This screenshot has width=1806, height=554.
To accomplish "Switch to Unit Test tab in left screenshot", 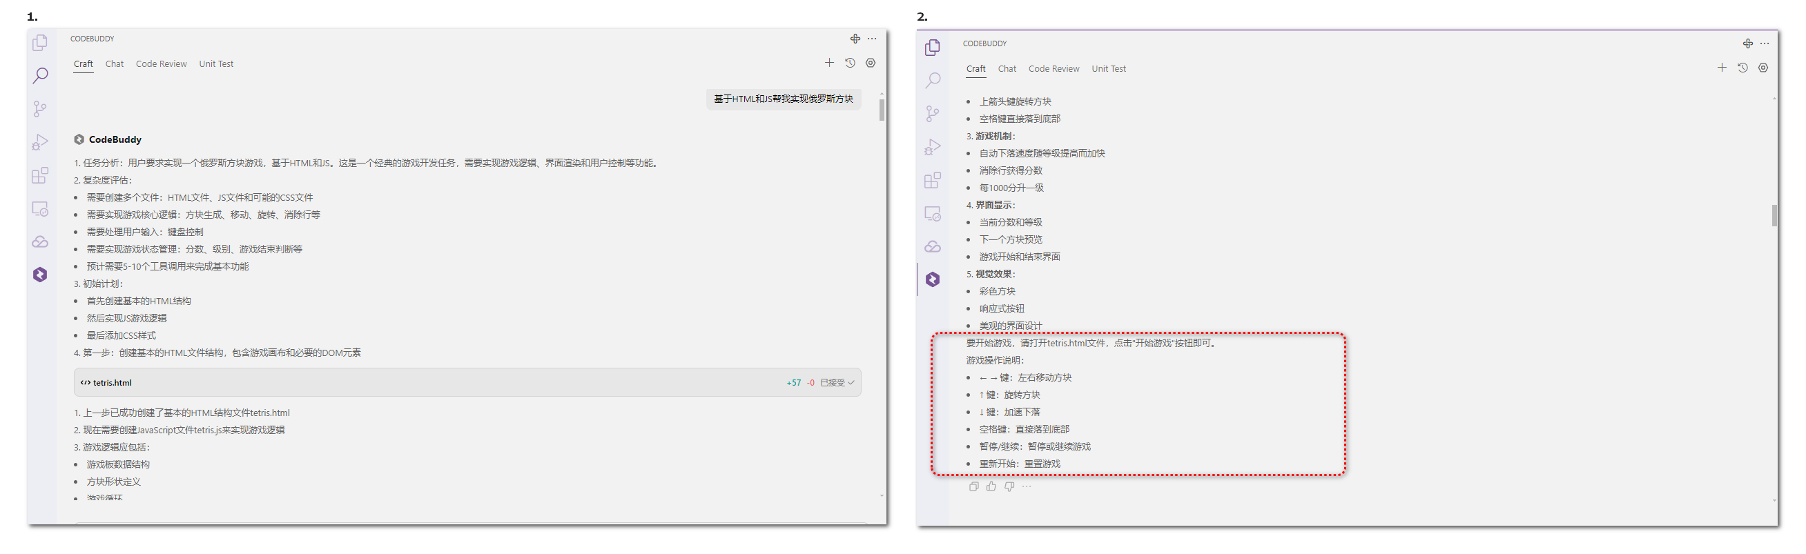I will tap(216, 63).
